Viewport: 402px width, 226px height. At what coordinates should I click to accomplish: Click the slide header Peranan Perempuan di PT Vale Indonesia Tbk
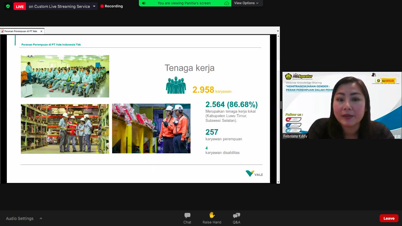click(51, 45)
